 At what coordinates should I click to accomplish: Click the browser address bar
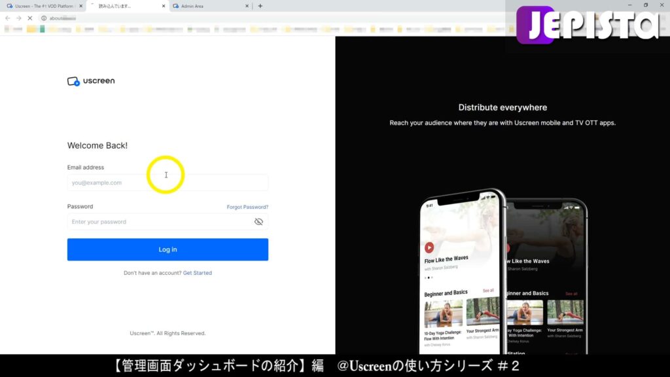(x=273, y=18)
